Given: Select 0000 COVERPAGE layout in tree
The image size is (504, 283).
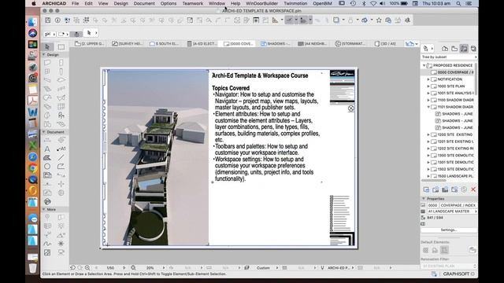Looking at the screenshot, I should [452, 72].
